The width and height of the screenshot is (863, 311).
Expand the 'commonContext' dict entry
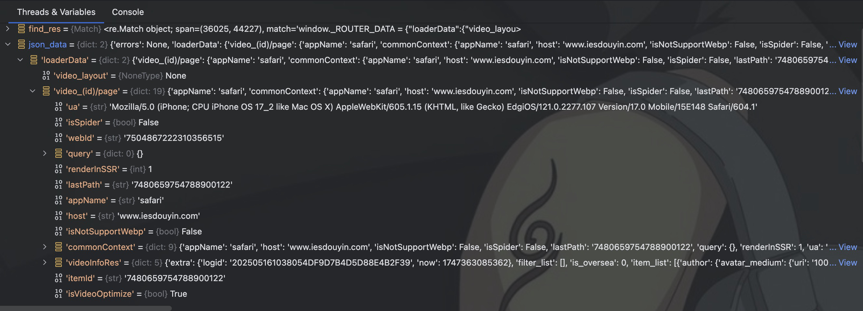45,247
